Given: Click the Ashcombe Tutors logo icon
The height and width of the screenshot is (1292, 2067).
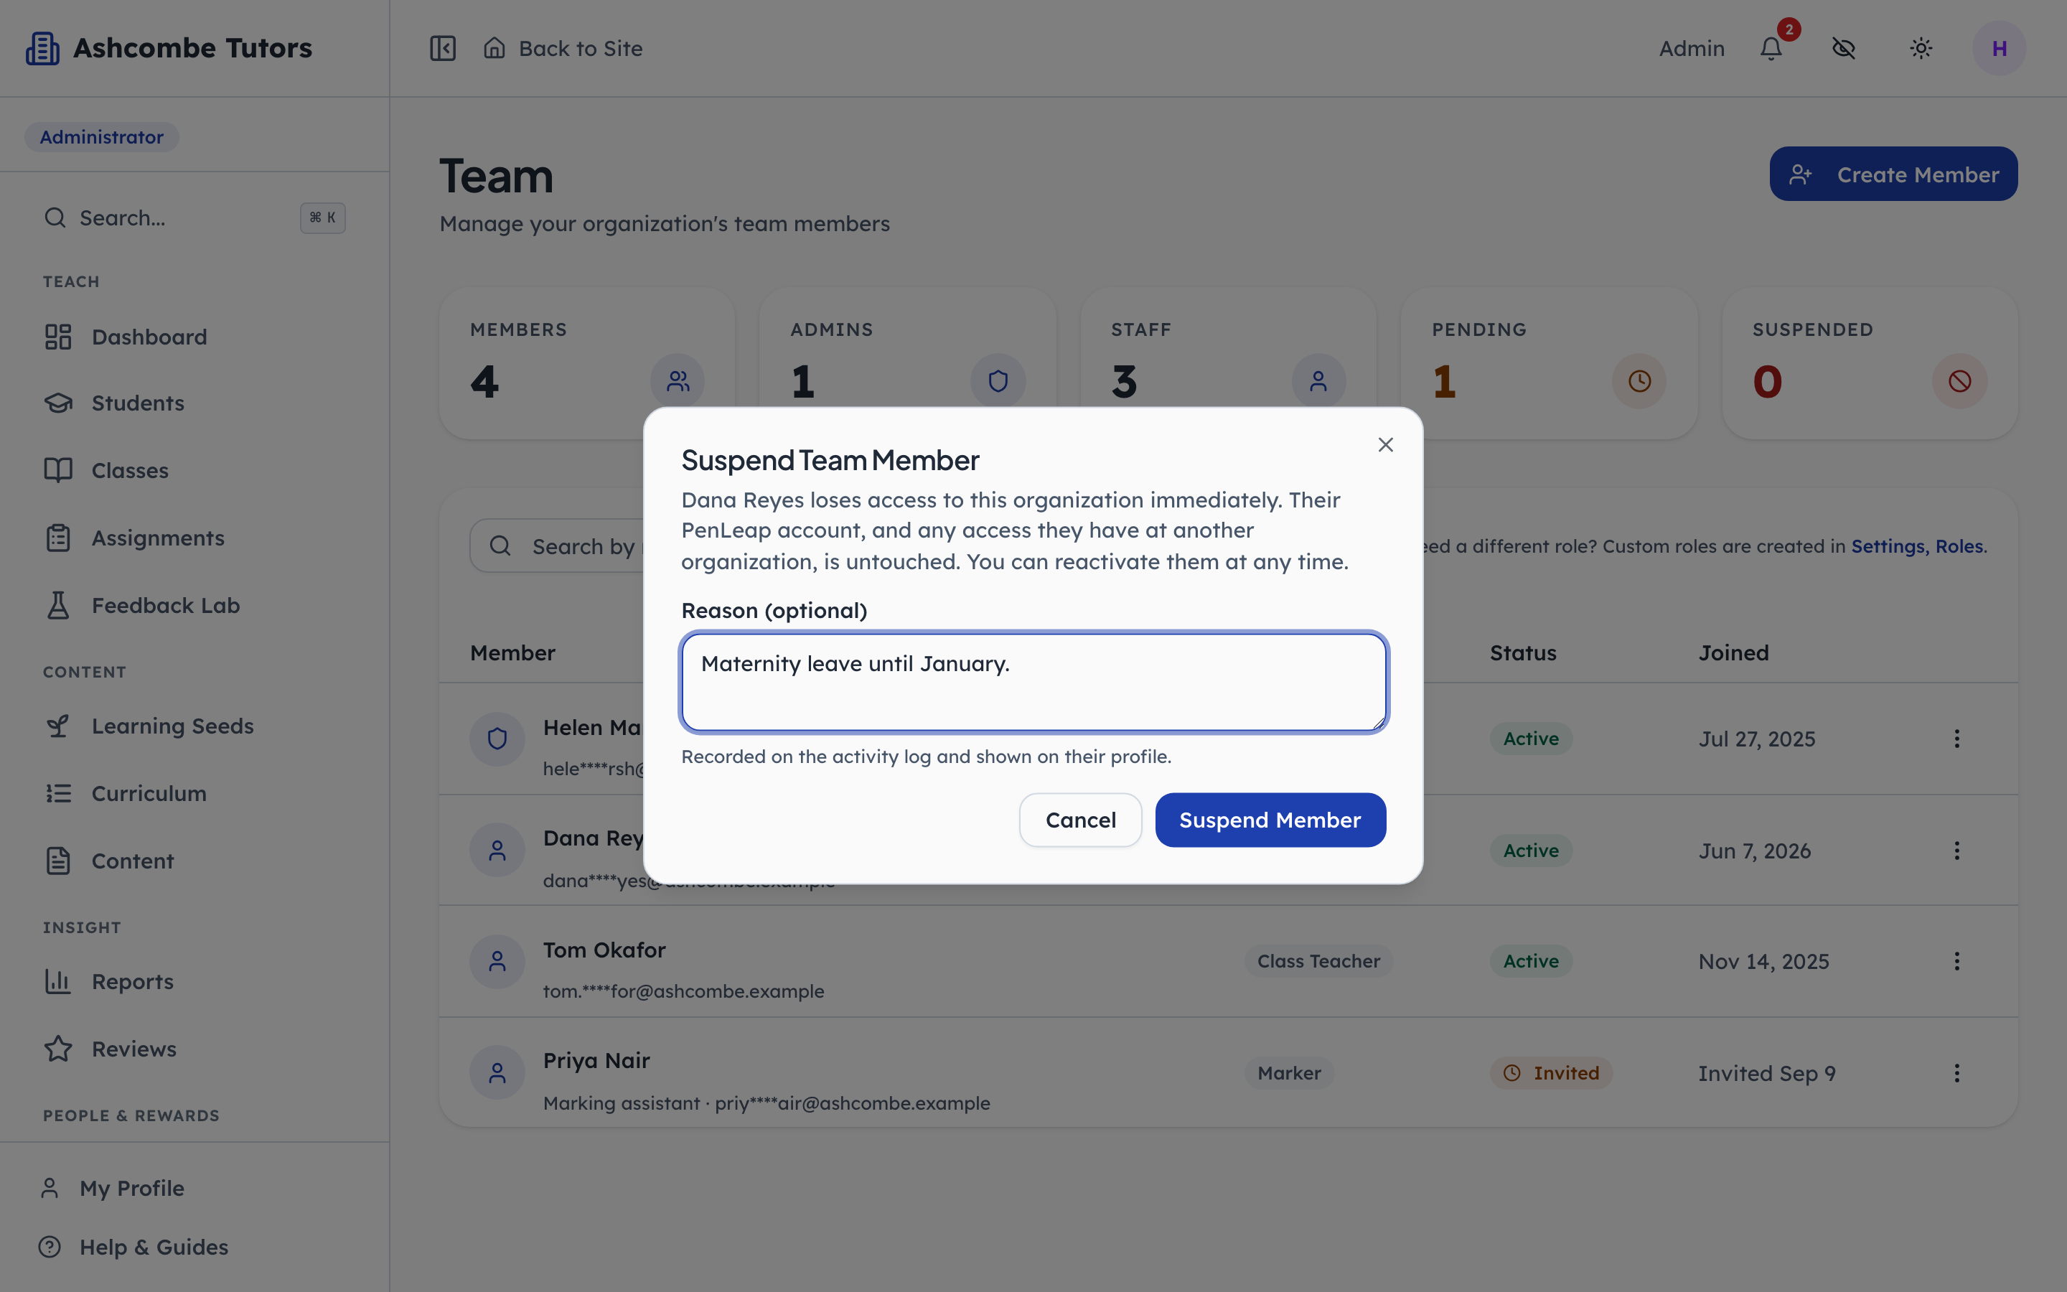Looking at the screenshot, I should [x=43, y=48].
